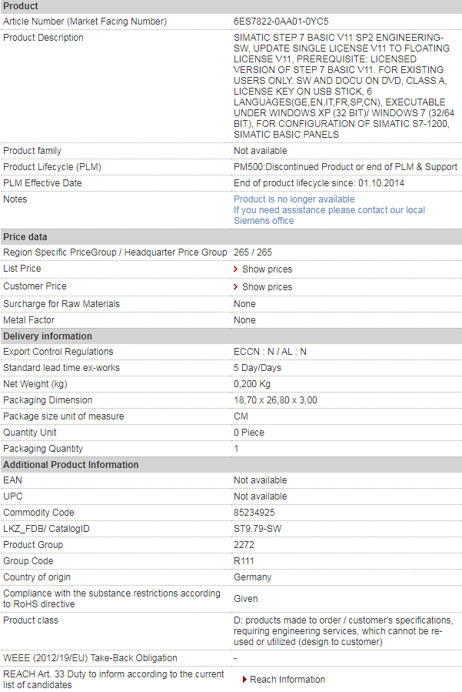Click the red triangle before Reach Information
The image size is (462, 692).
(244, 679)
